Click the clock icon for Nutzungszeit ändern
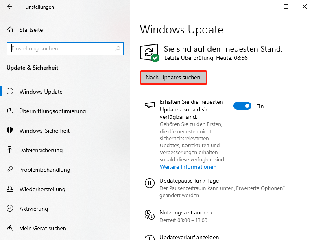Image resolution: width=314 pixels, height=240 pixels. (x=149, y=214)
